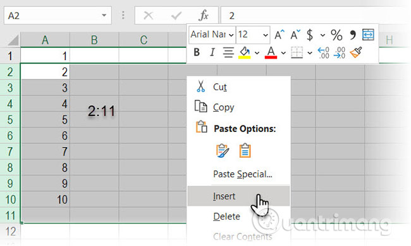The height and width of the screenshot is (246, 411).
Task: Click the Increase Font Size icon
Action: click(279, 35)
